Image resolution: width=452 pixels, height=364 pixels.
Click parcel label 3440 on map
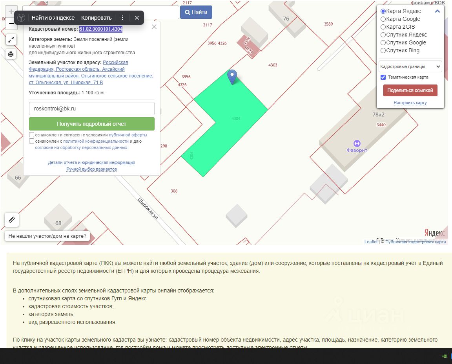click(x=381, y=125)
